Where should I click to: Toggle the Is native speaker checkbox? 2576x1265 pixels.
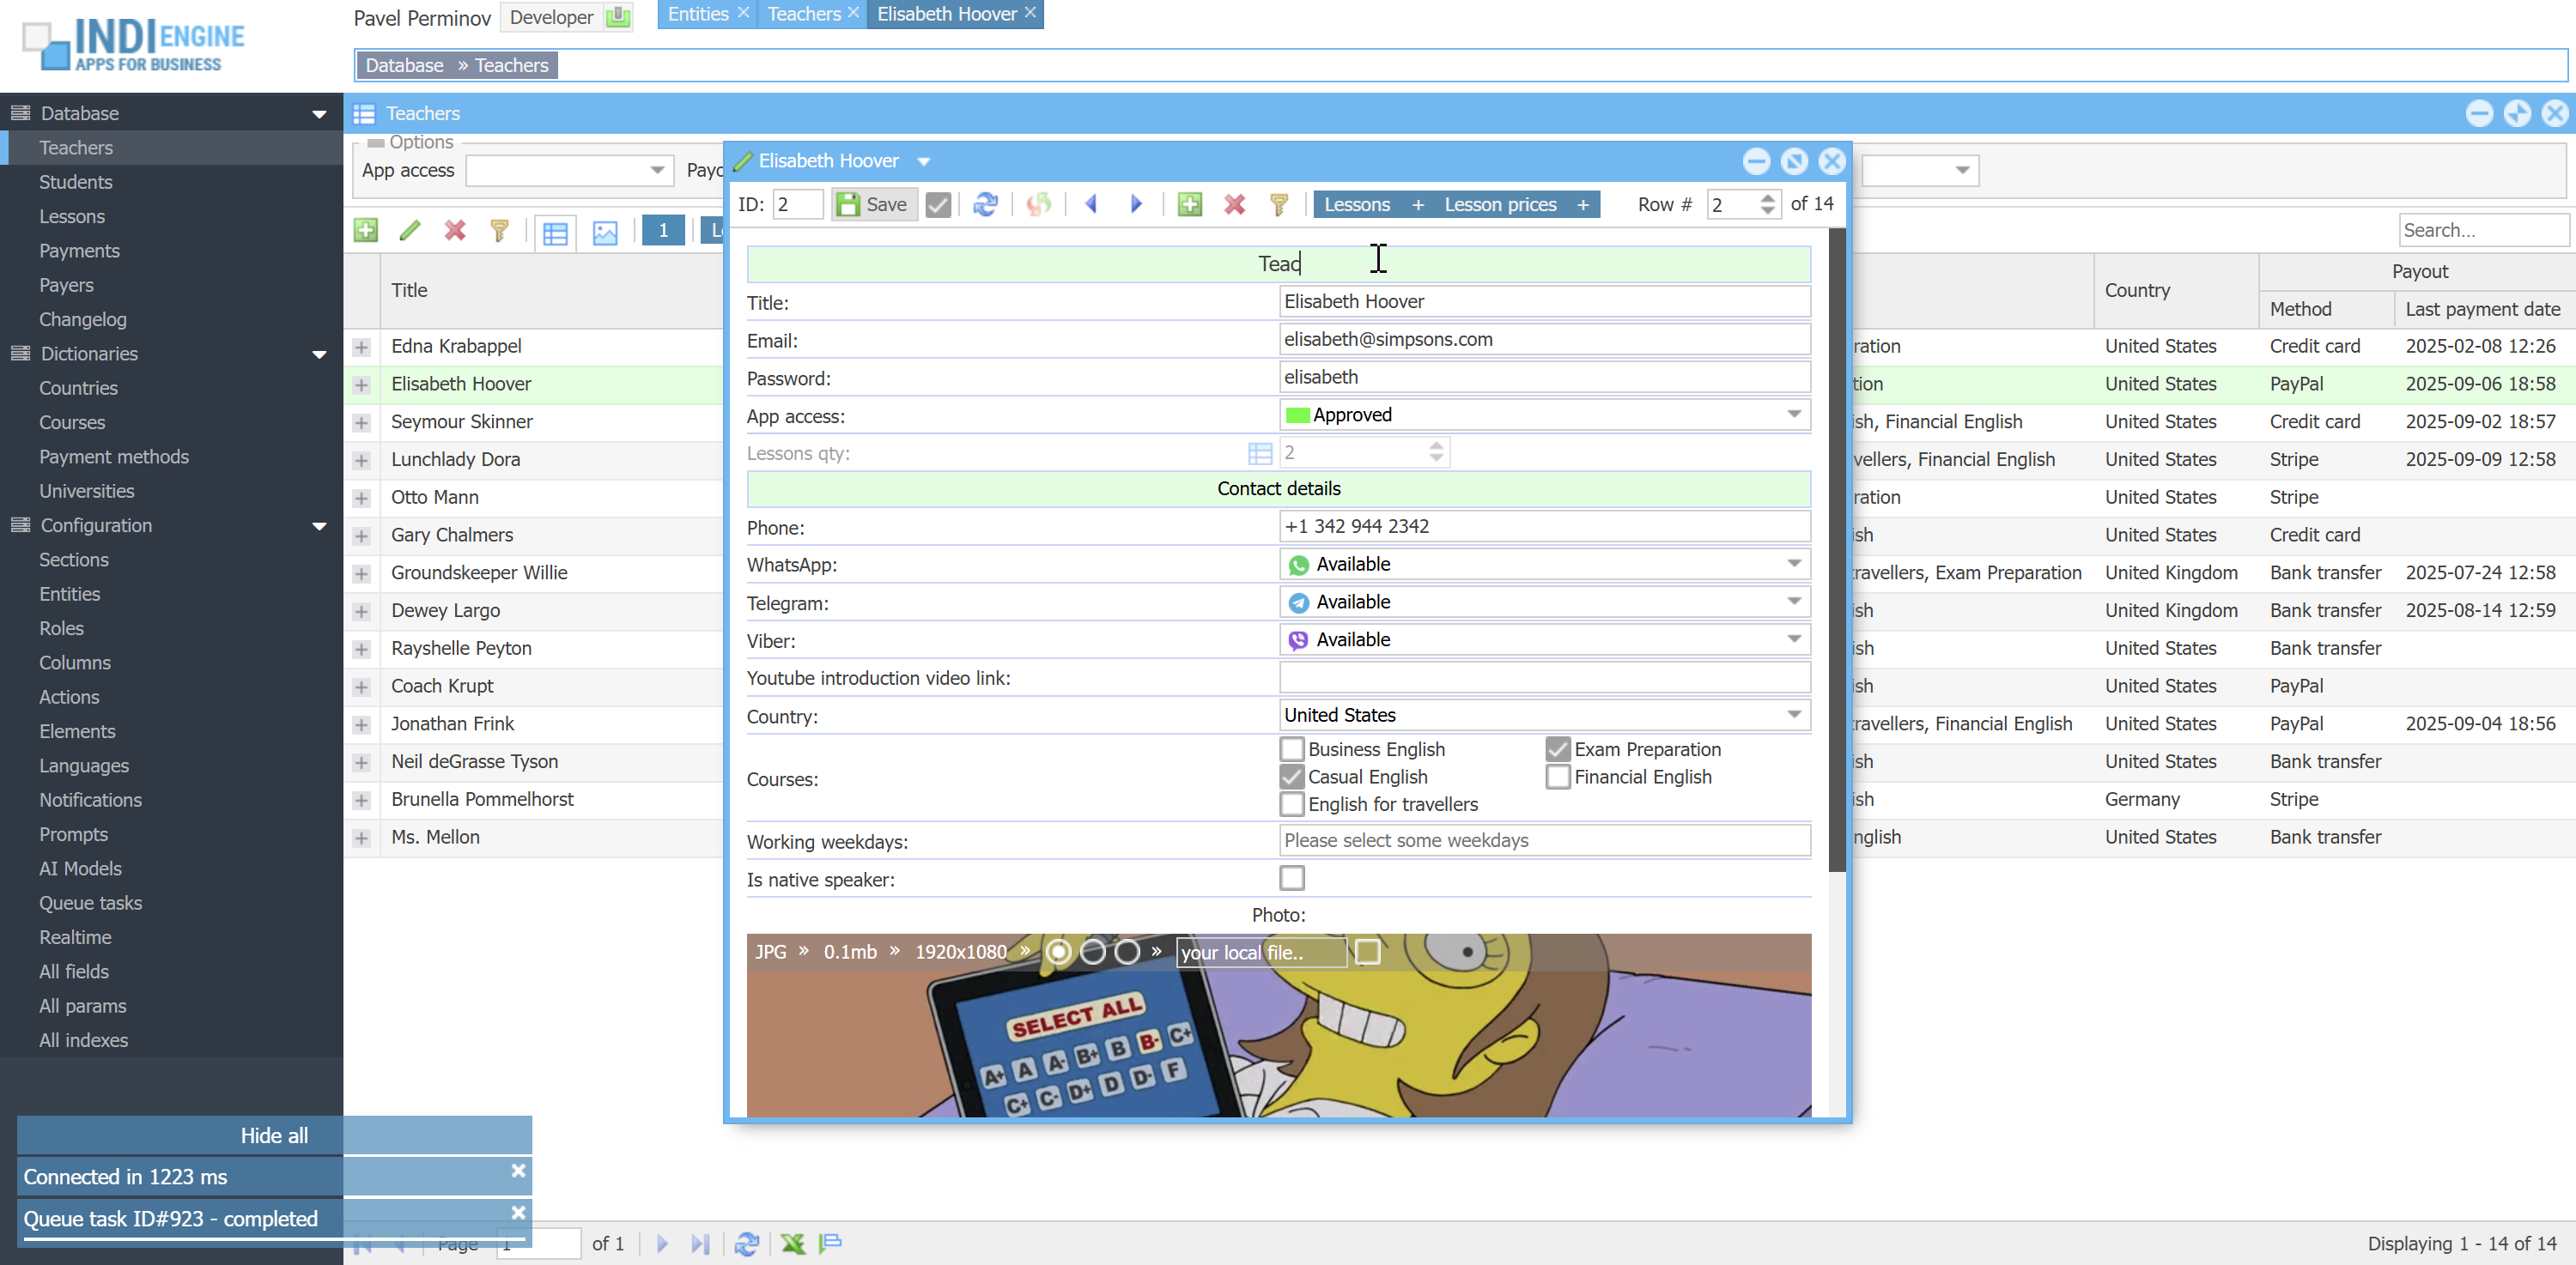[x=1291, y=878]
